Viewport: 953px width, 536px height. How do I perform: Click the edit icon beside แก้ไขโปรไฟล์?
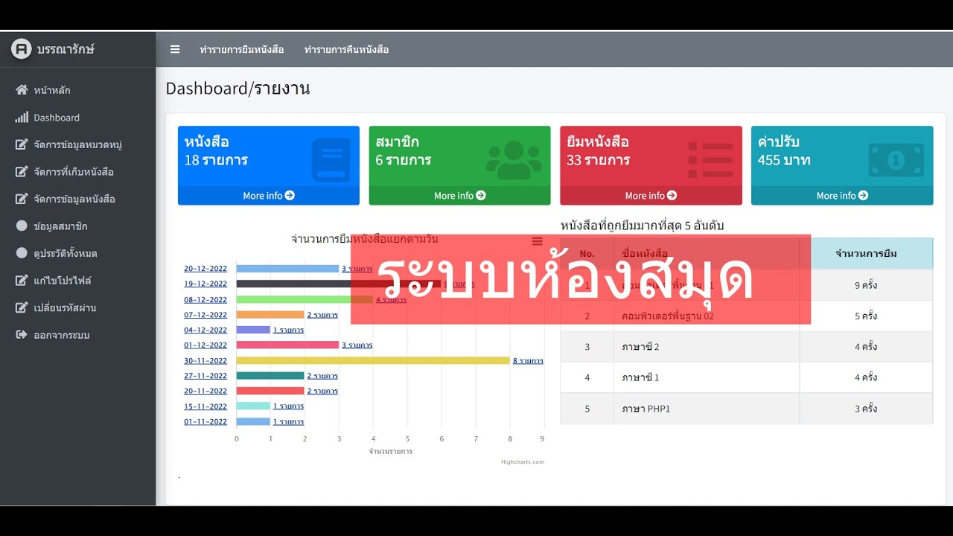(22, 281)
